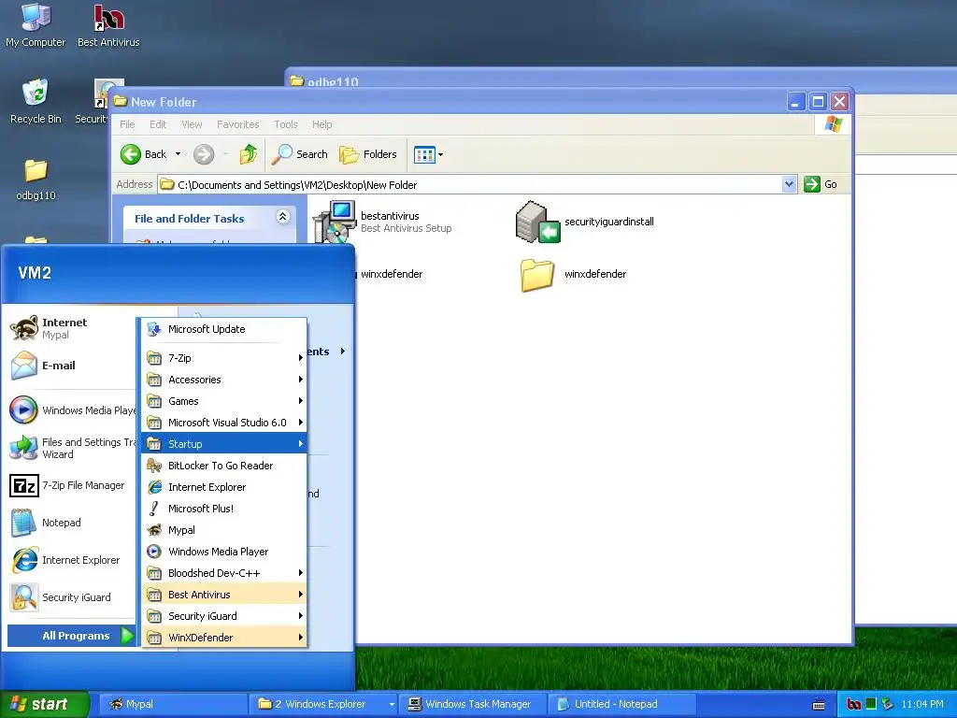Open BitLocker To Go Reader

click(x=224, y=466)
